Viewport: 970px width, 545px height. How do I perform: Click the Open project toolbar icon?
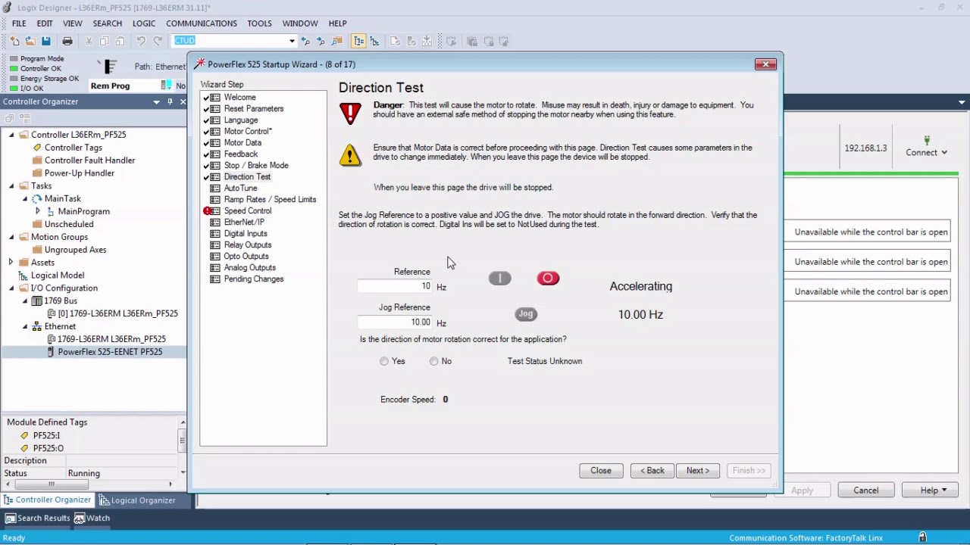[30, 41]
